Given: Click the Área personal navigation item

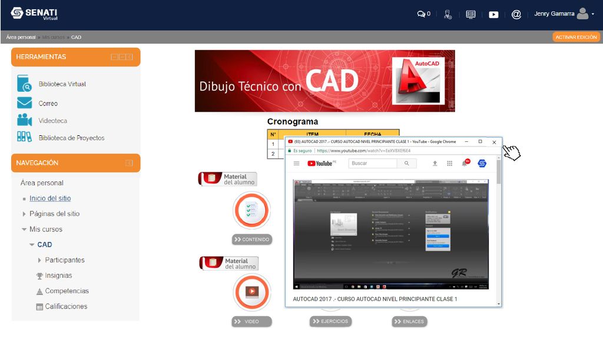Looking at the screenshot, I should click(42, 183).
